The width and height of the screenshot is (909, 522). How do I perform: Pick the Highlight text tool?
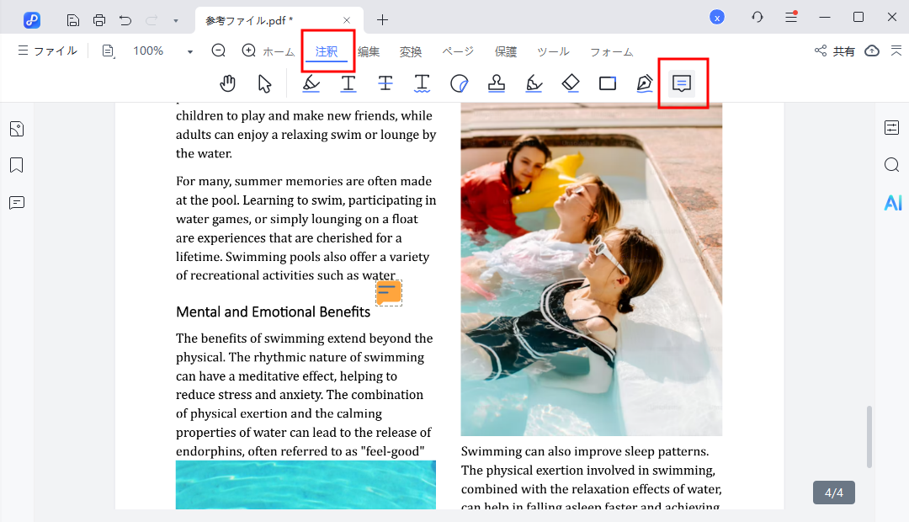coord(311,83)
